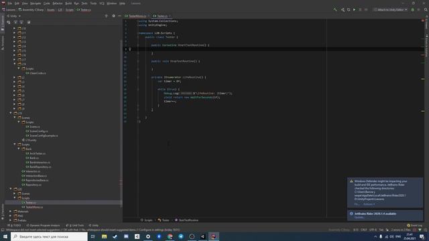Screen dimensions: 429x241
Task: Click the Unity refresh icon in toolbar
Action: [x=349, y=9]
